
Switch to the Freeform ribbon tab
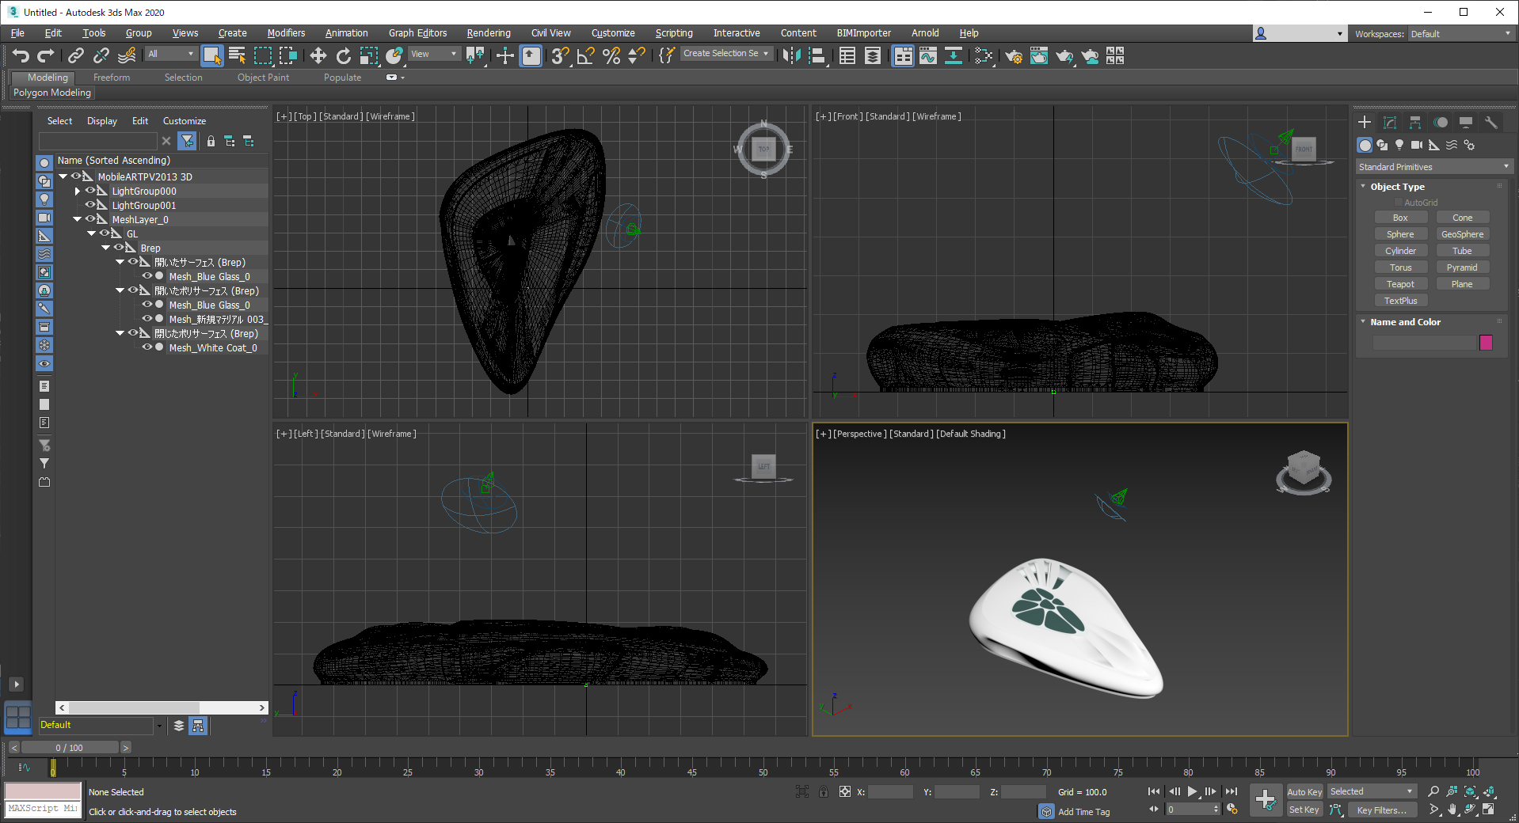111,78
